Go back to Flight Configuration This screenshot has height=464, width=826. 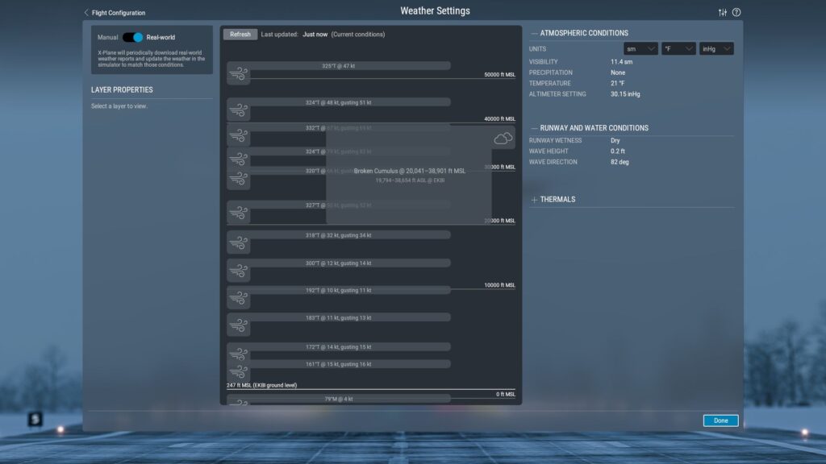(114, 13)
